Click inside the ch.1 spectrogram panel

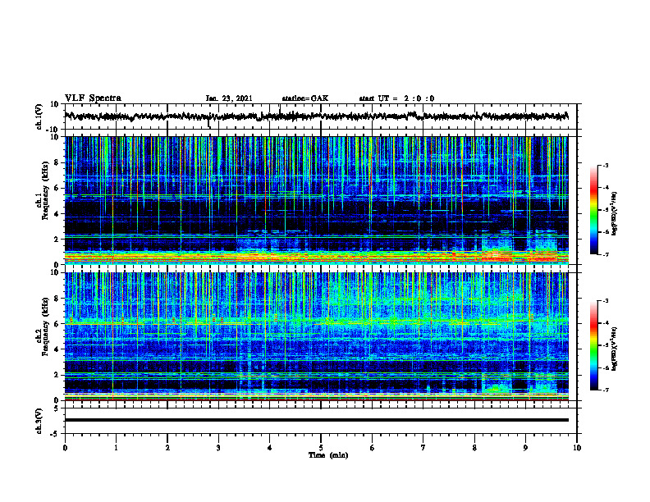[317, 200]
